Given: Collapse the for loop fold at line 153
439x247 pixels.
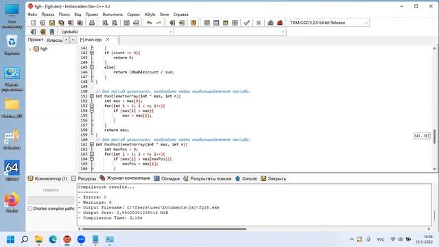Looking at the screenshot, I should pos(91,106).
